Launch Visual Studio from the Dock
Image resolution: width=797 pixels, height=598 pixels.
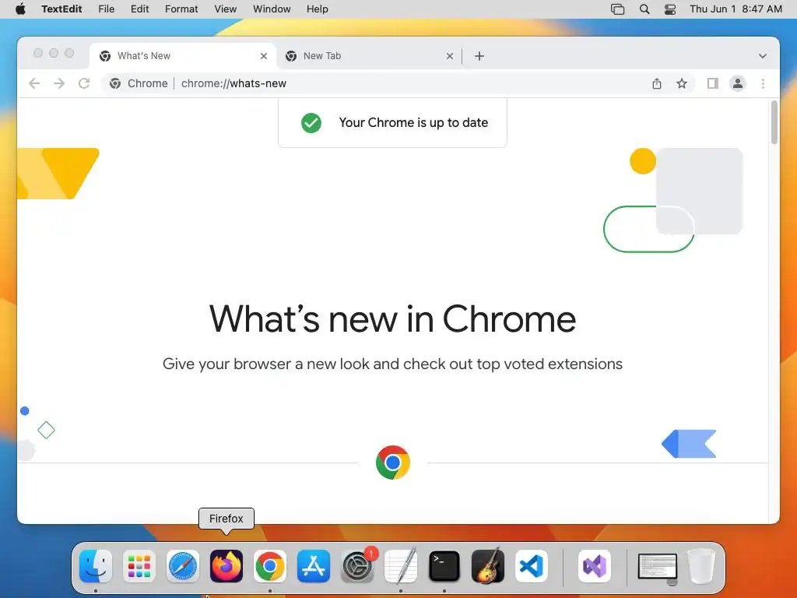tap(595, 566)
